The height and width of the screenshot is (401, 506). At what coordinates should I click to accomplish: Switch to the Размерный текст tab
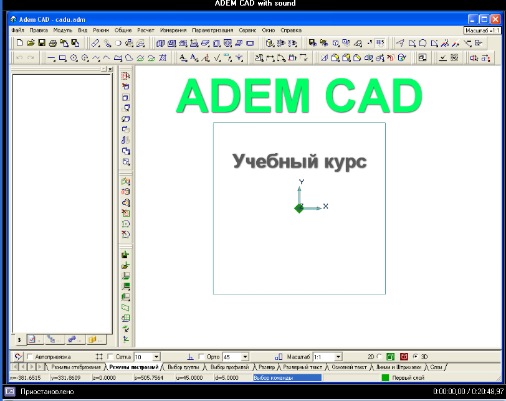[x=302, y=367]
